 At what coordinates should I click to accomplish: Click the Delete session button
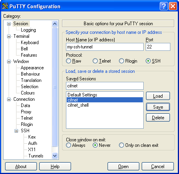(158, 118)
